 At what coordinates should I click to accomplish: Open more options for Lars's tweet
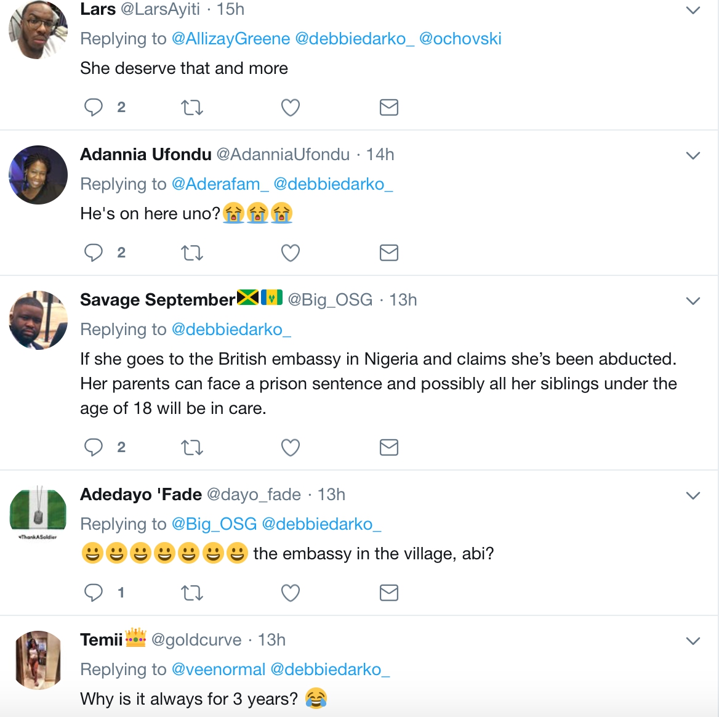(693, 10)
